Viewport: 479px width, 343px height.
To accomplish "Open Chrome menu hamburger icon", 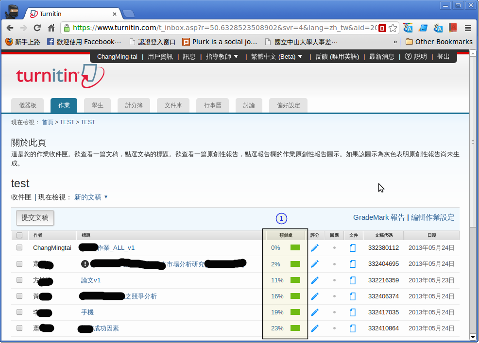I will pyautogui.click(x=468, y=28).
